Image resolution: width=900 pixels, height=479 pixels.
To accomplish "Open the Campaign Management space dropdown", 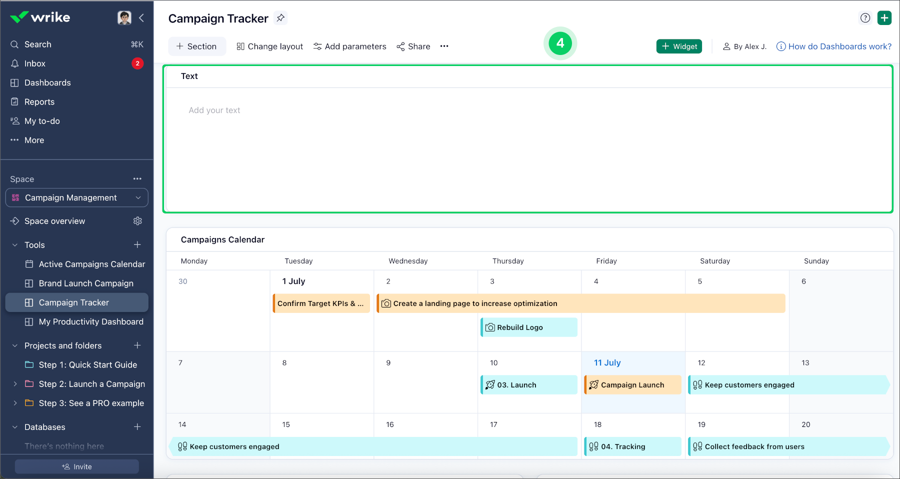I will click(77, 197).
